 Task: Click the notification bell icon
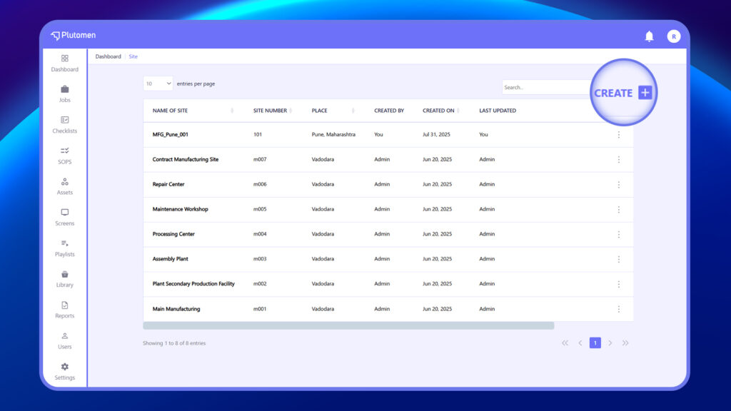[649, 36]
